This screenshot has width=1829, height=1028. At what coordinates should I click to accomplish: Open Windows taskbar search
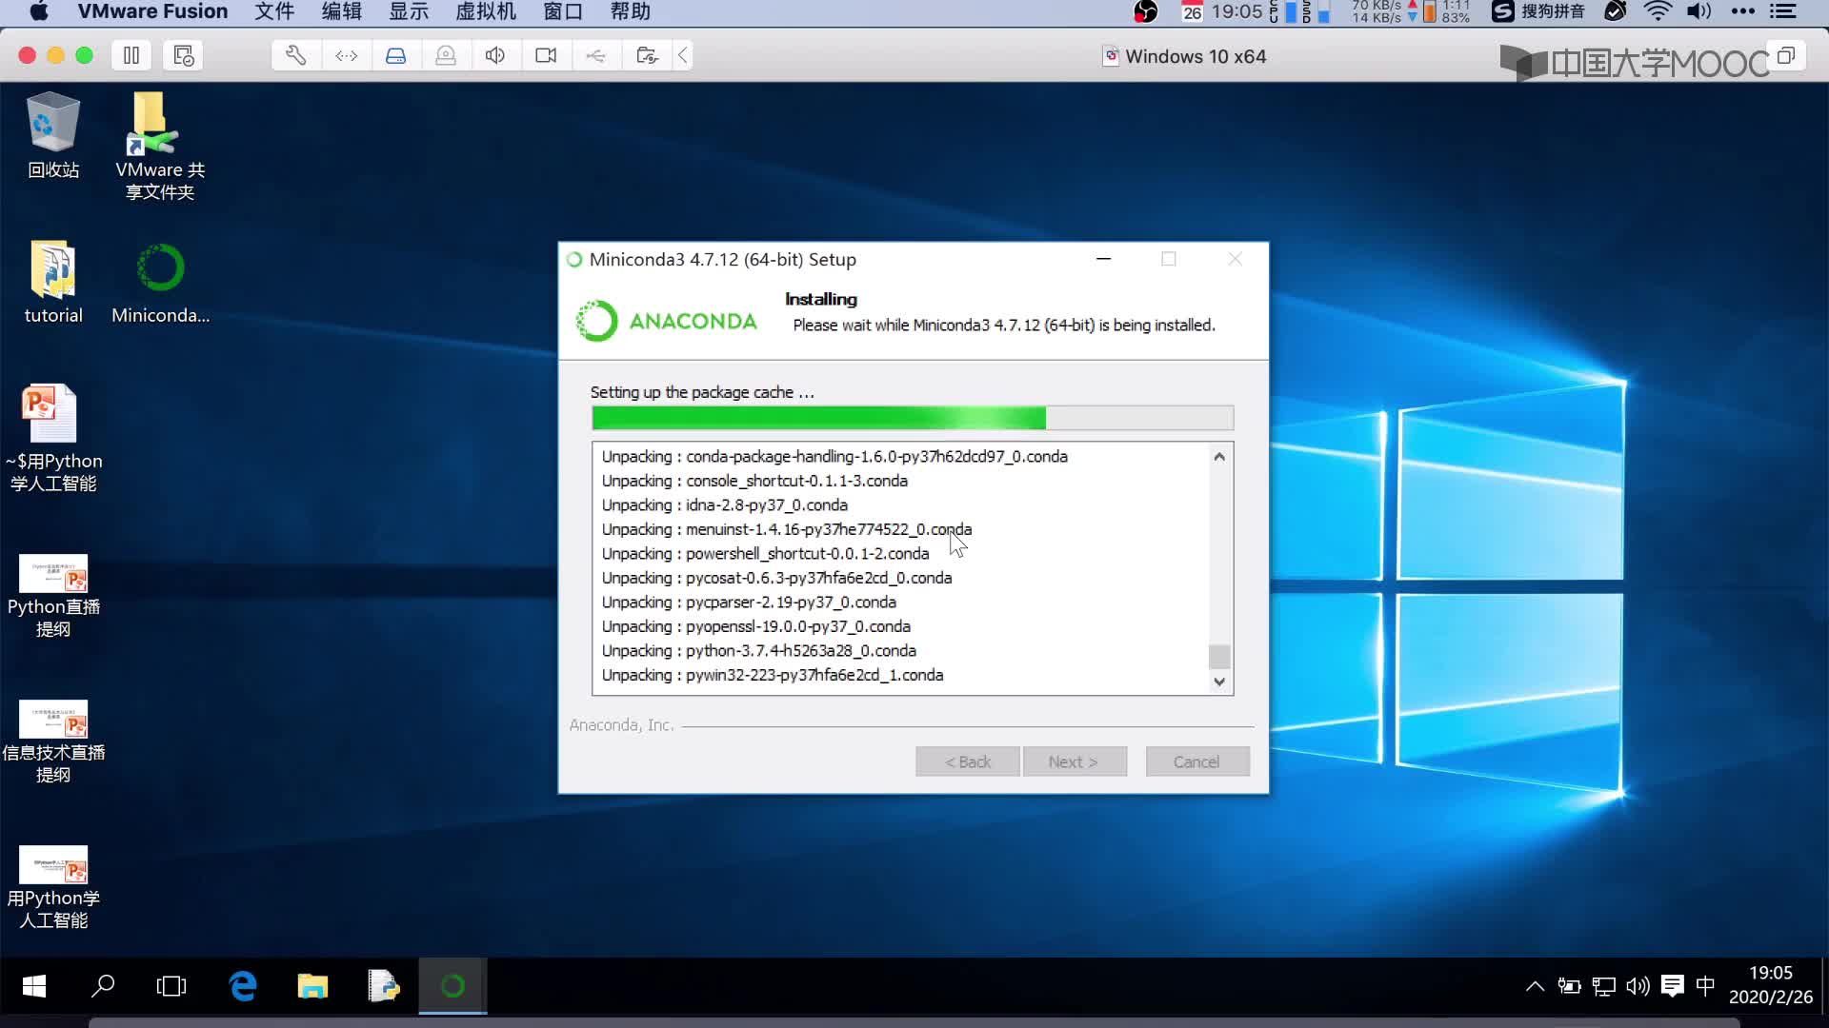103,986
